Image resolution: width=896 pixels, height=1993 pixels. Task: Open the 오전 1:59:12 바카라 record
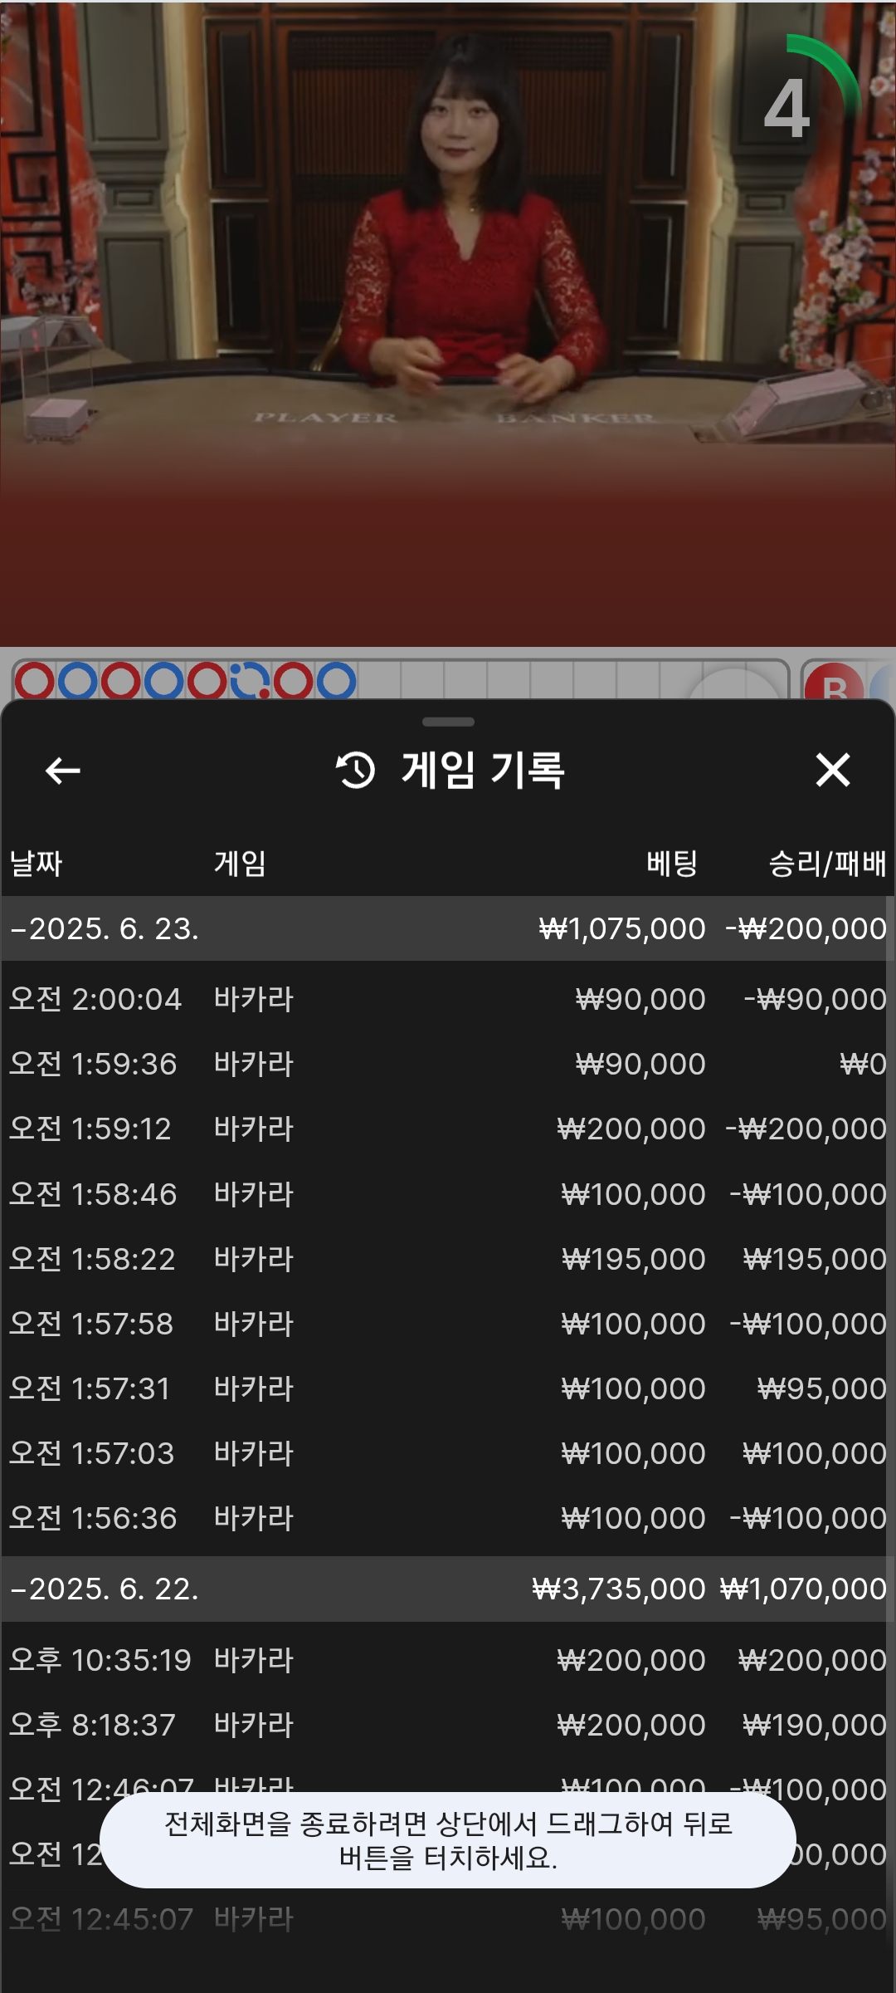[x=448, y=1129]
